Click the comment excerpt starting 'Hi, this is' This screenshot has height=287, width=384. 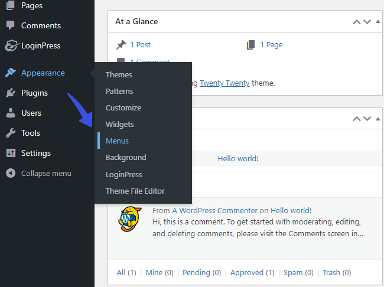[x=258, y=228]
